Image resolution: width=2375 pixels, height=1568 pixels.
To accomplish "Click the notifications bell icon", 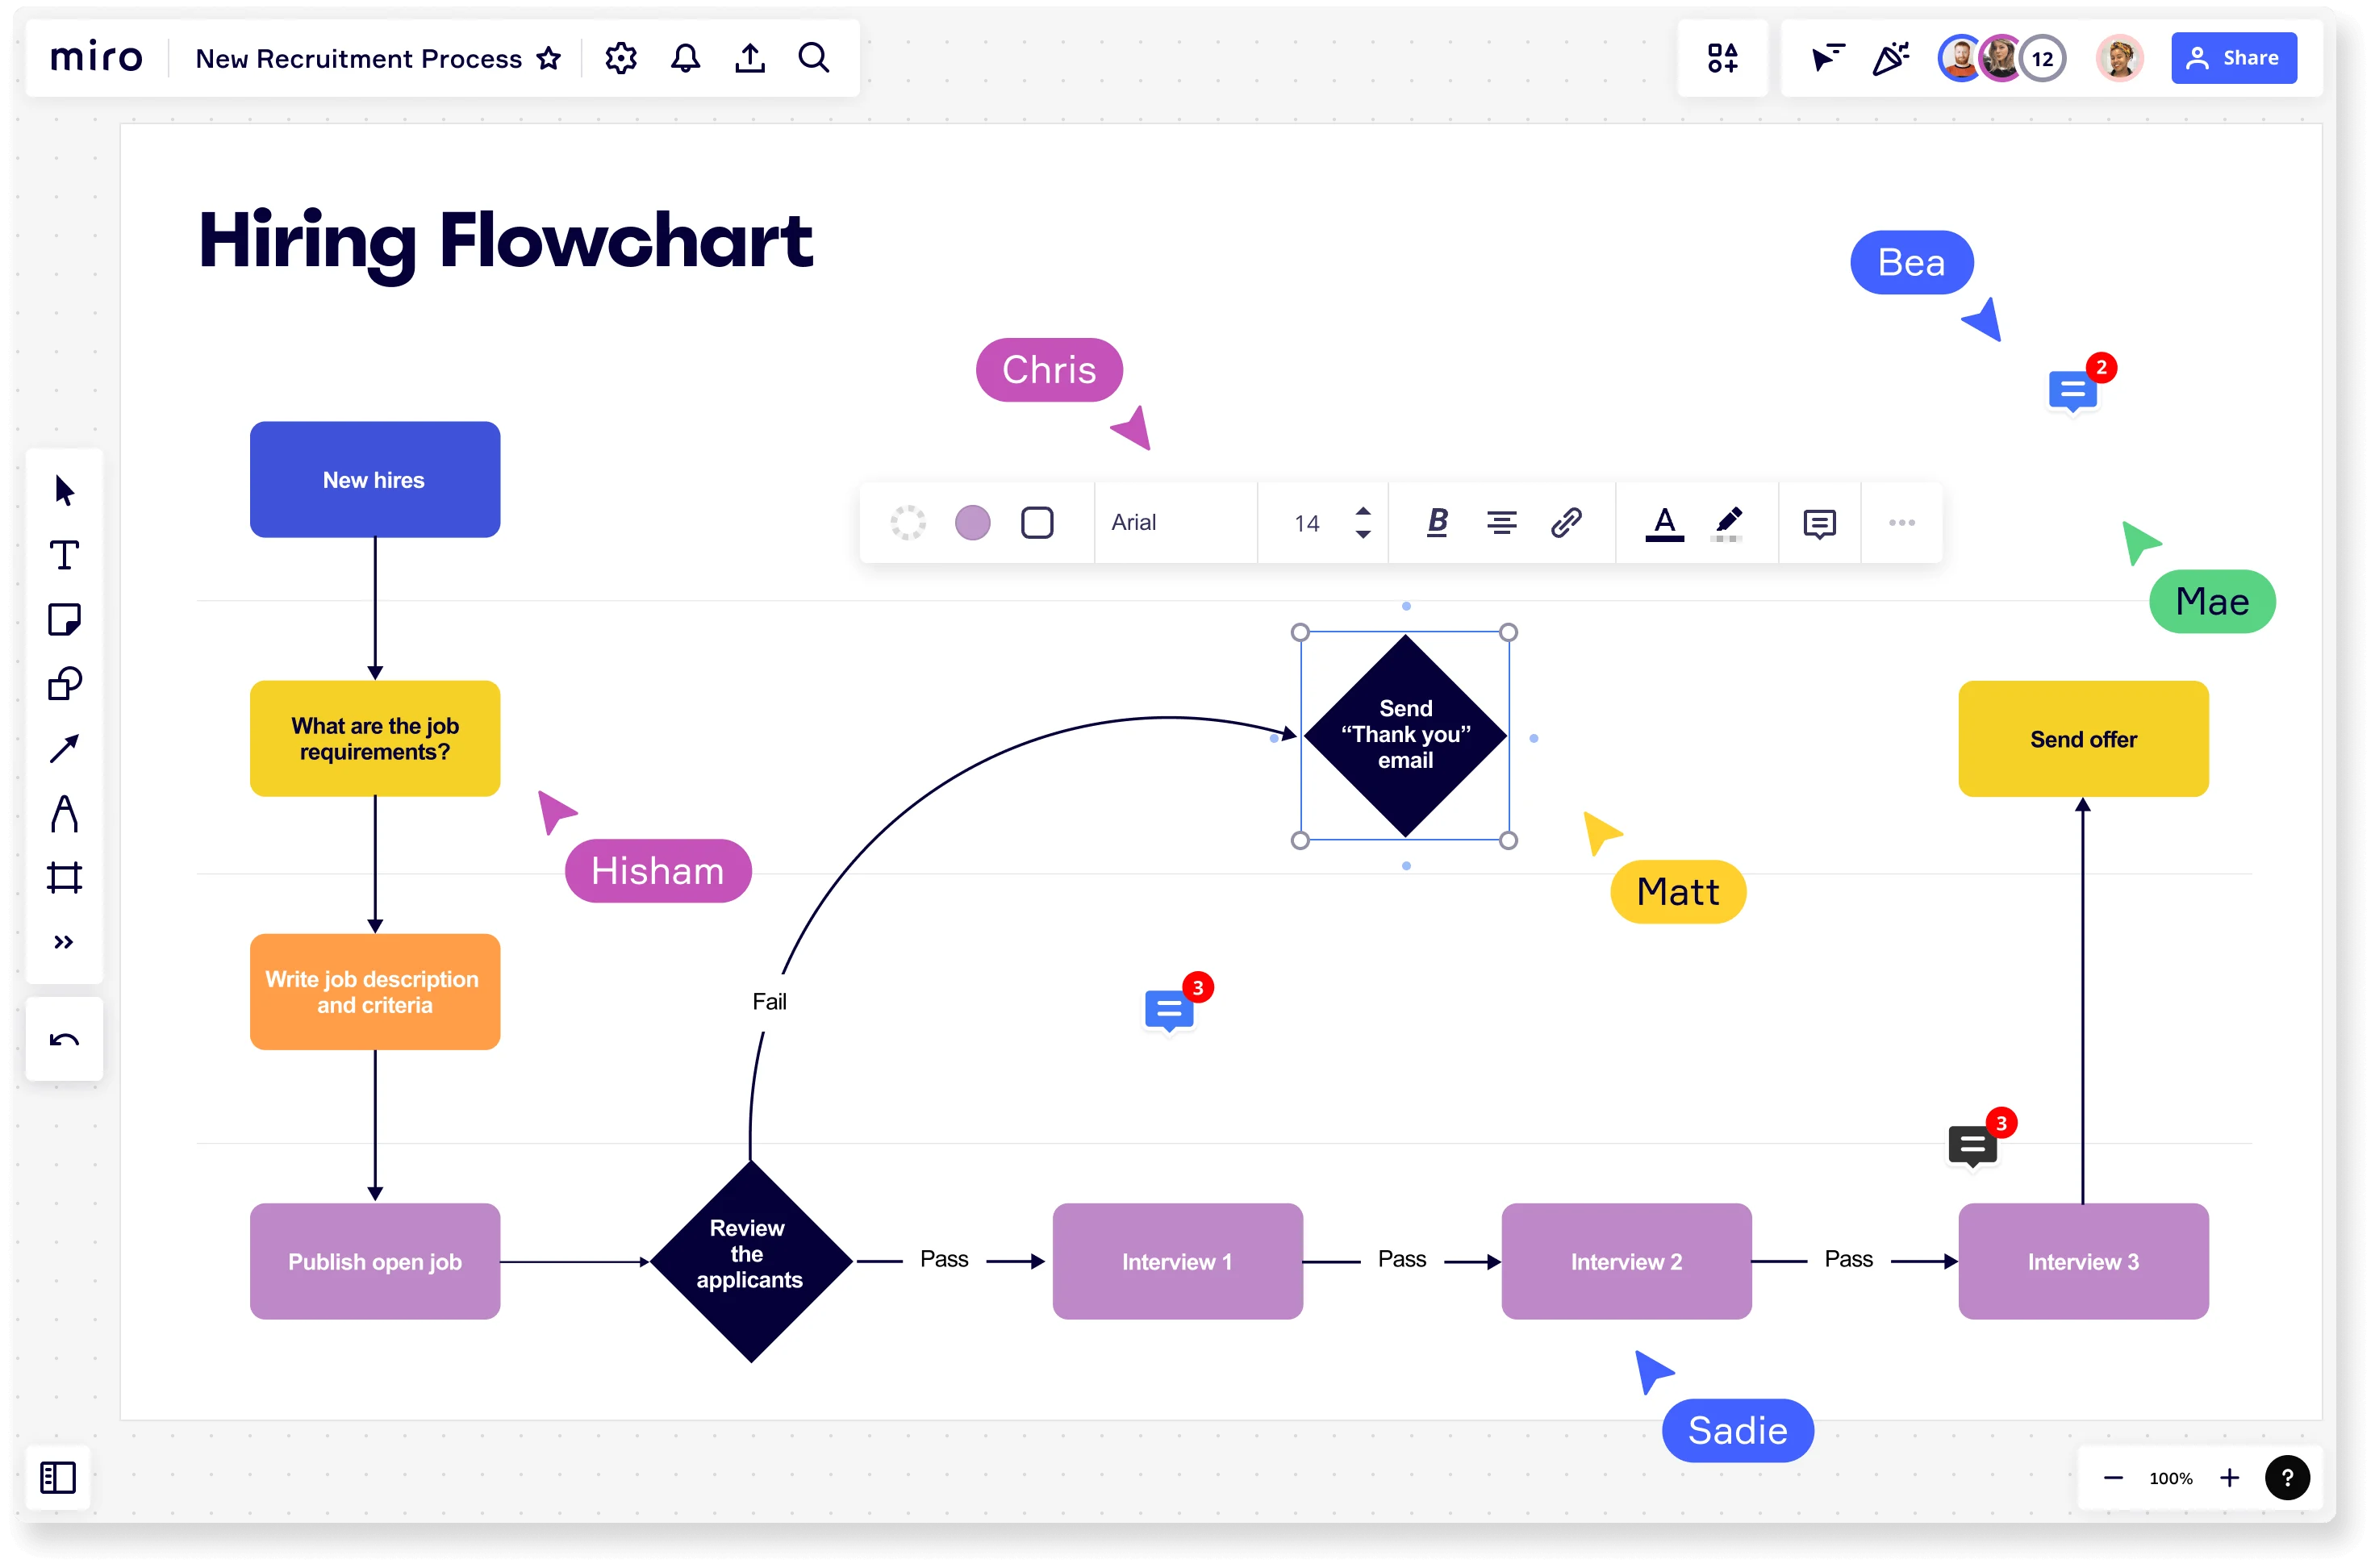I will 684,58.
